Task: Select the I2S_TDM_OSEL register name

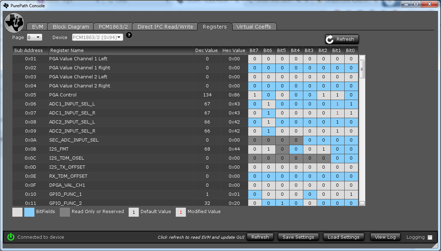Action: pyautogui.click(x=67, y=158)
